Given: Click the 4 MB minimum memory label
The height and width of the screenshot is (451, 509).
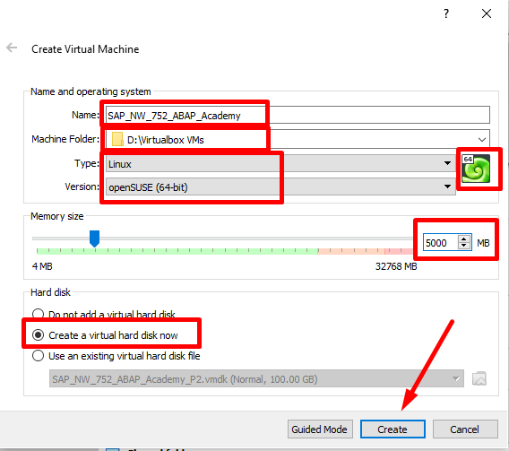Looking at the screenshot, I should click(42, 266).
